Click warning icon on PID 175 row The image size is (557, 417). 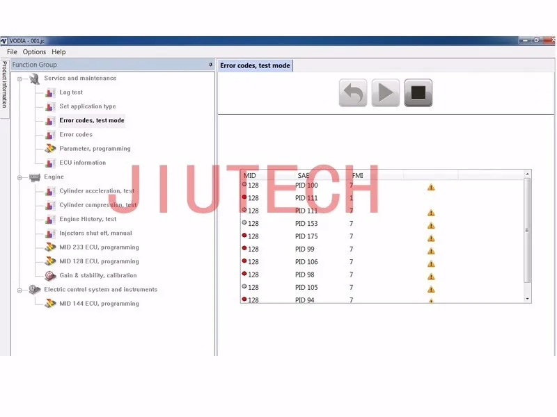tap(431, 238)
